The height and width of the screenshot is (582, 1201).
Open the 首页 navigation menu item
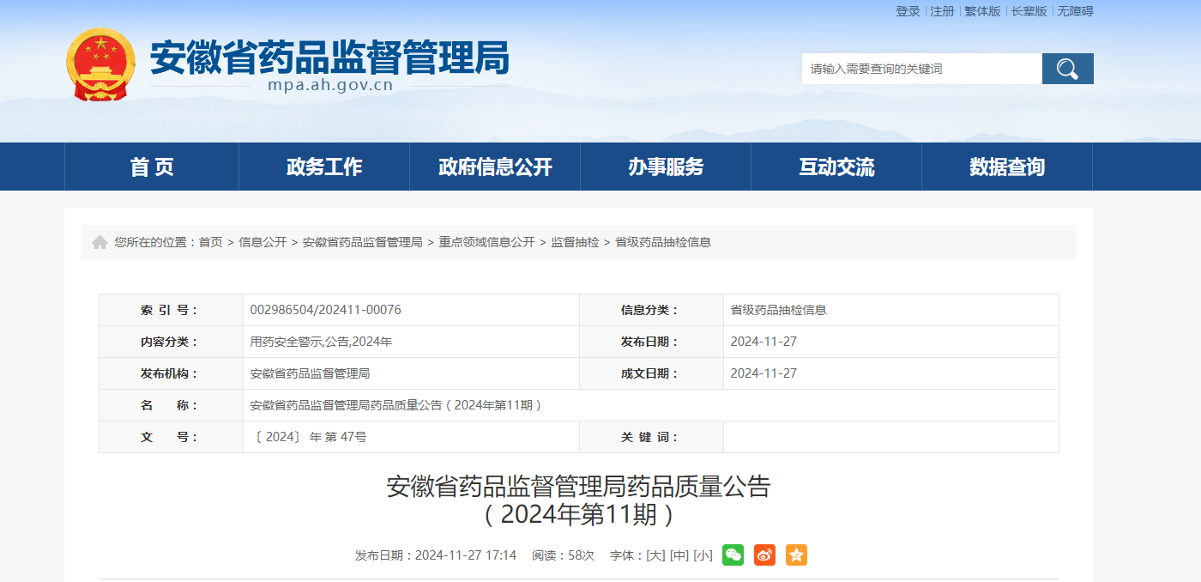pyautogui.click(x=152, y=167)
